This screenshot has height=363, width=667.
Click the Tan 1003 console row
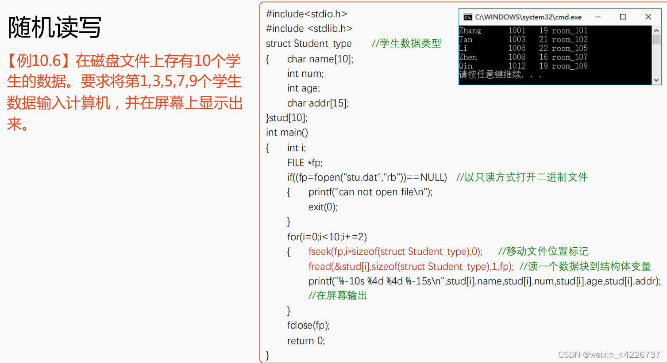tap(523, 39)
